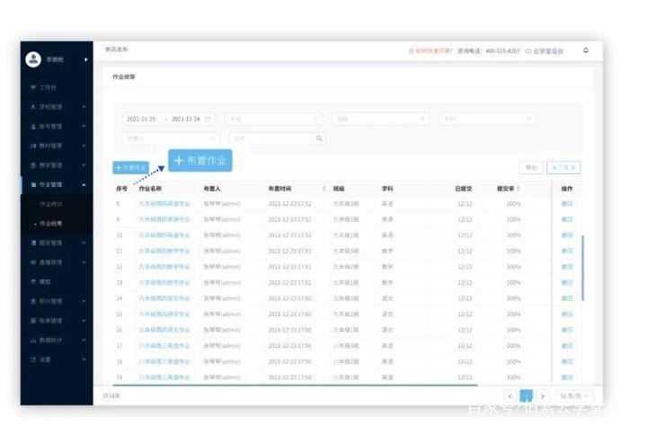Image resolution: width=647 pixels, height=425 pixels.
Task: Click the name search input field
Action: tap(271, 138)
